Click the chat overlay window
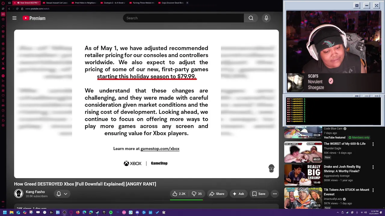Image resolution: width=385 pixels, height=216 pixels. [333, 110]
